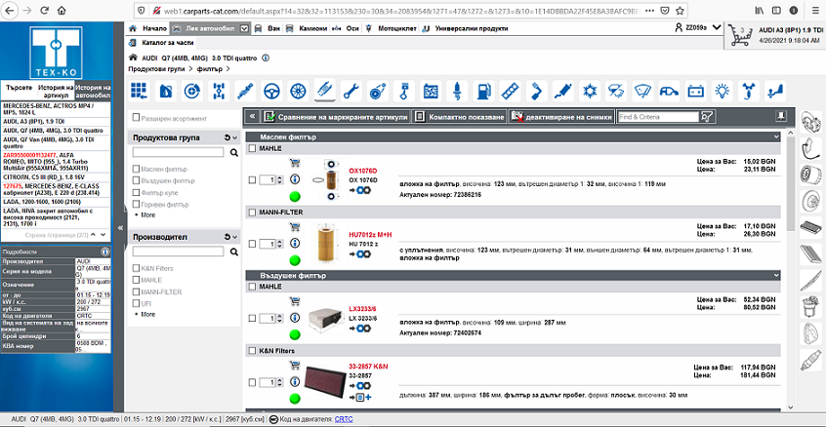The height and width of the screenshot is (427, 826).
Task: Choose the axle suspension category icon
Action: (219, 91)
